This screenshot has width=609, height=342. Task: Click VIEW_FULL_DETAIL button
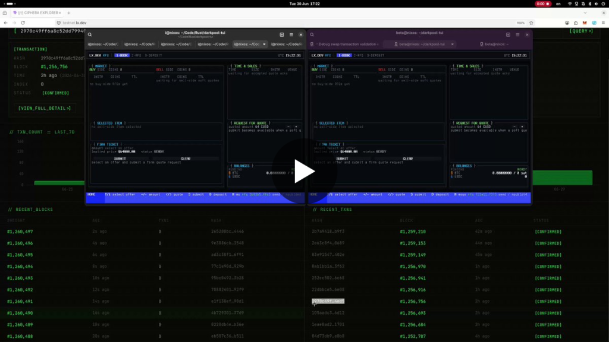[45, 108]
